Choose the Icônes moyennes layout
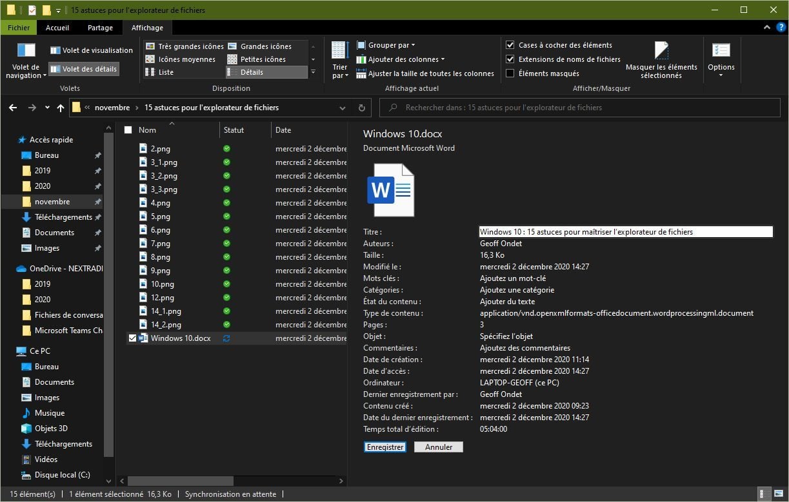Screen dimensions: 789x502 coord(181,59)
